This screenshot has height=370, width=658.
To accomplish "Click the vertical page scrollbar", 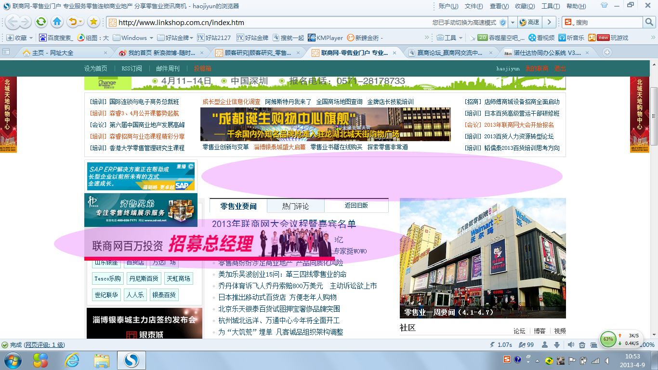I will pos(654,116).
